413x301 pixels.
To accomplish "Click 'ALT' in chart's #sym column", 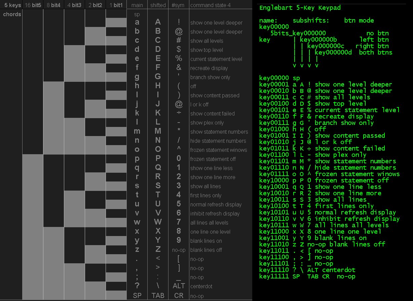I will pos(179,286).
